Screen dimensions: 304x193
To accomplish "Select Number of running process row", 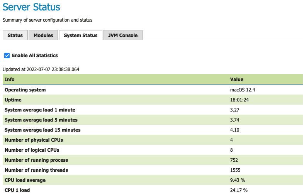I will [36, 160].
